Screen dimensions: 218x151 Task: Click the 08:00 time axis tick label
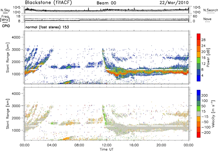pos(79,145)
